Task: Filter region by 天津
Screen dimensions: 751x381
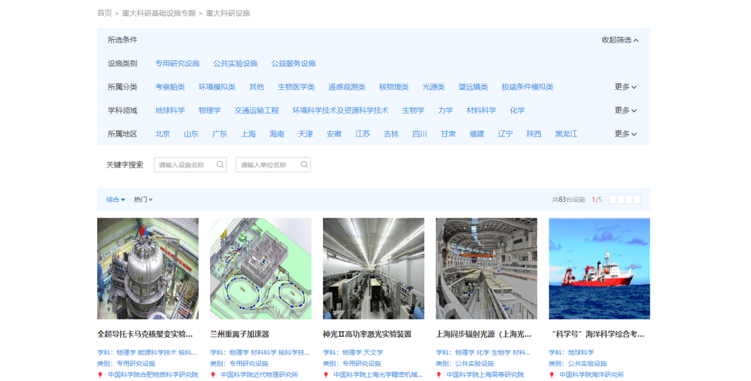Action: (x=305, y=134)
